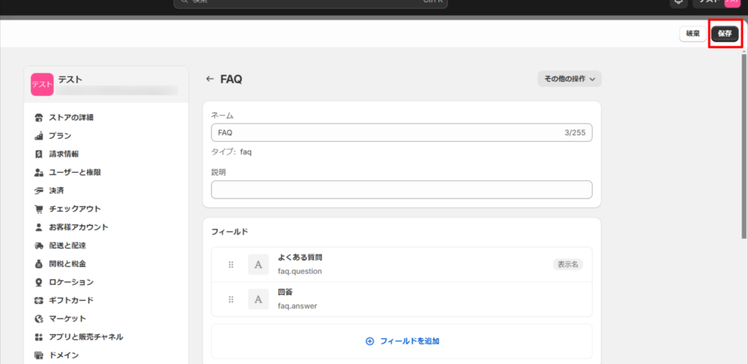Click the store icon beside ストアの詳細

[39, 118]
